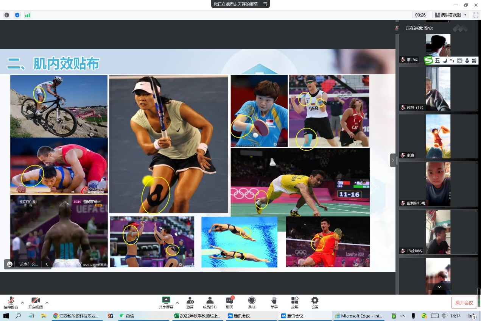The image size is (481, 321).
Task: Turn on camera with 开启视频
Action: [36, 303]
